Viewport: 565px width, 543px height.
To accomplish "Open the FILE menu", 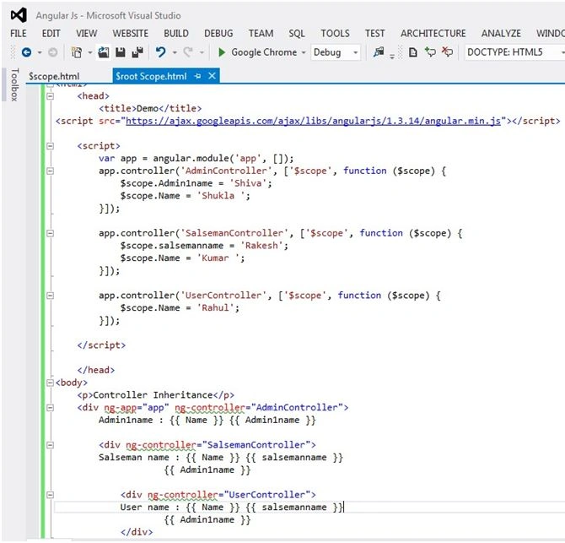I will 19,34.
